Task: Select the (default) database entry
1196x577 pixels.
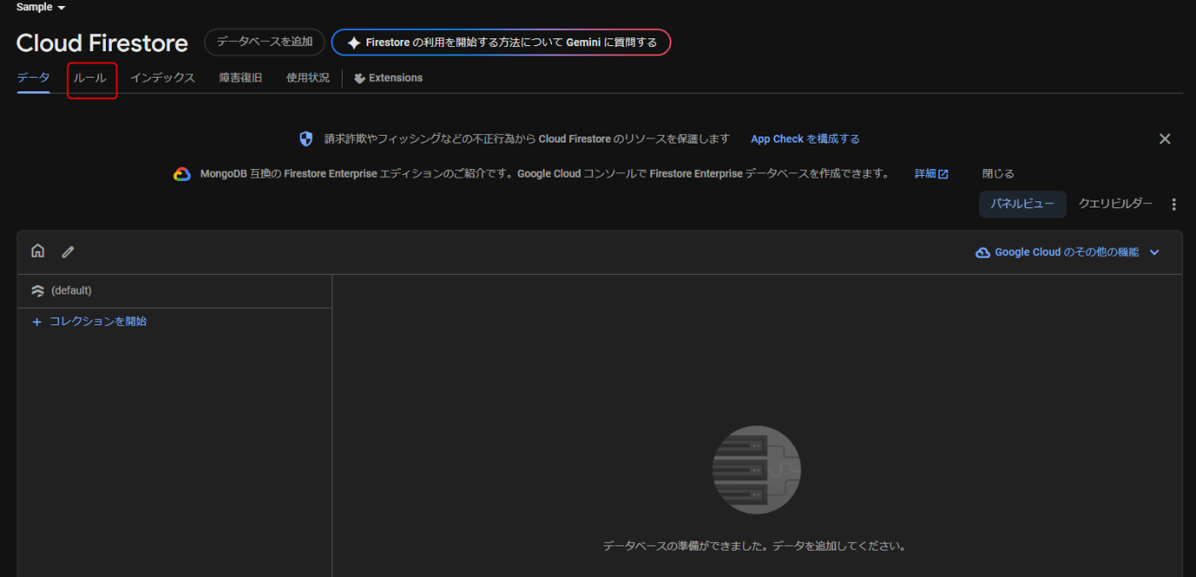Action: [x=174, y=291]
